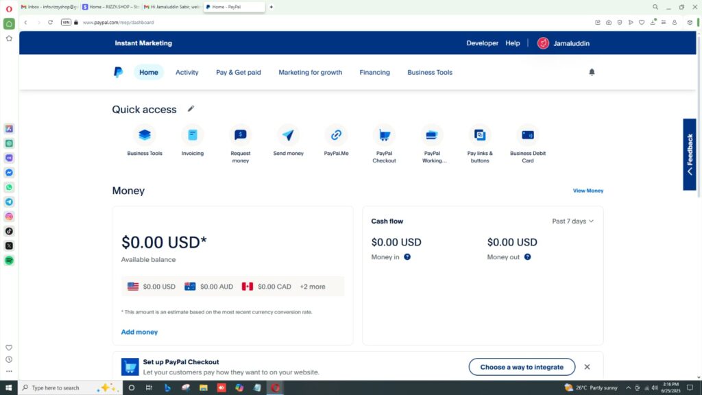The width and height of the screenshot is (702, 395).
Task: Dismiss the Set up PayPal Checkout banner
Action: 587,367
